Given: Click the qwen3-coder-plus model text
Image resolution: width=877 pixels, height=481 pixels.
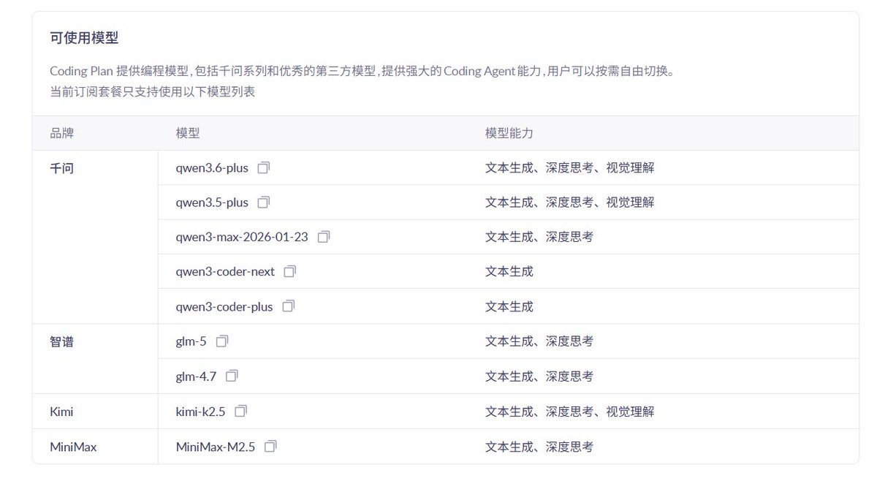Looking at the screenshot, I should (x=224, y=307).
